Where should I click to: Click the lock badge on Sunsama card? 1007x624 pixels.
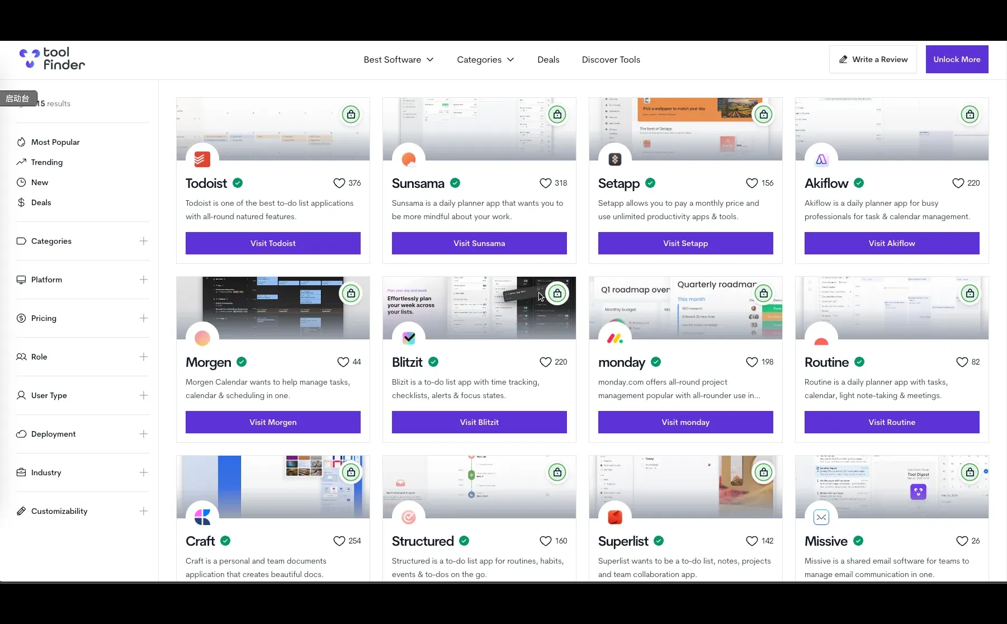(x=557, y=115)
